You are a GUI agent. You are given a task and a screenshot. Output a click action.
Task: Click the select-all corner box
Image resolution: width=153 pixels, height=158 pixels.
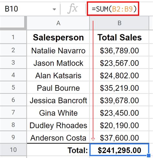13,23
